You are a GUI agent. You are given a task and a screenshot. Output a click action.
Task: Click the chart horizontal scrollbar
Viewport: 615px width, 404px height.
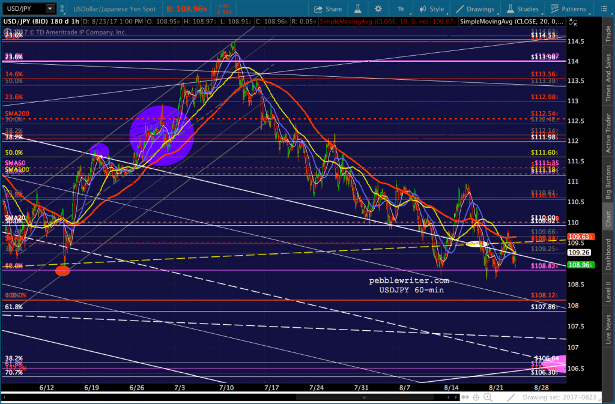[365, 397]
